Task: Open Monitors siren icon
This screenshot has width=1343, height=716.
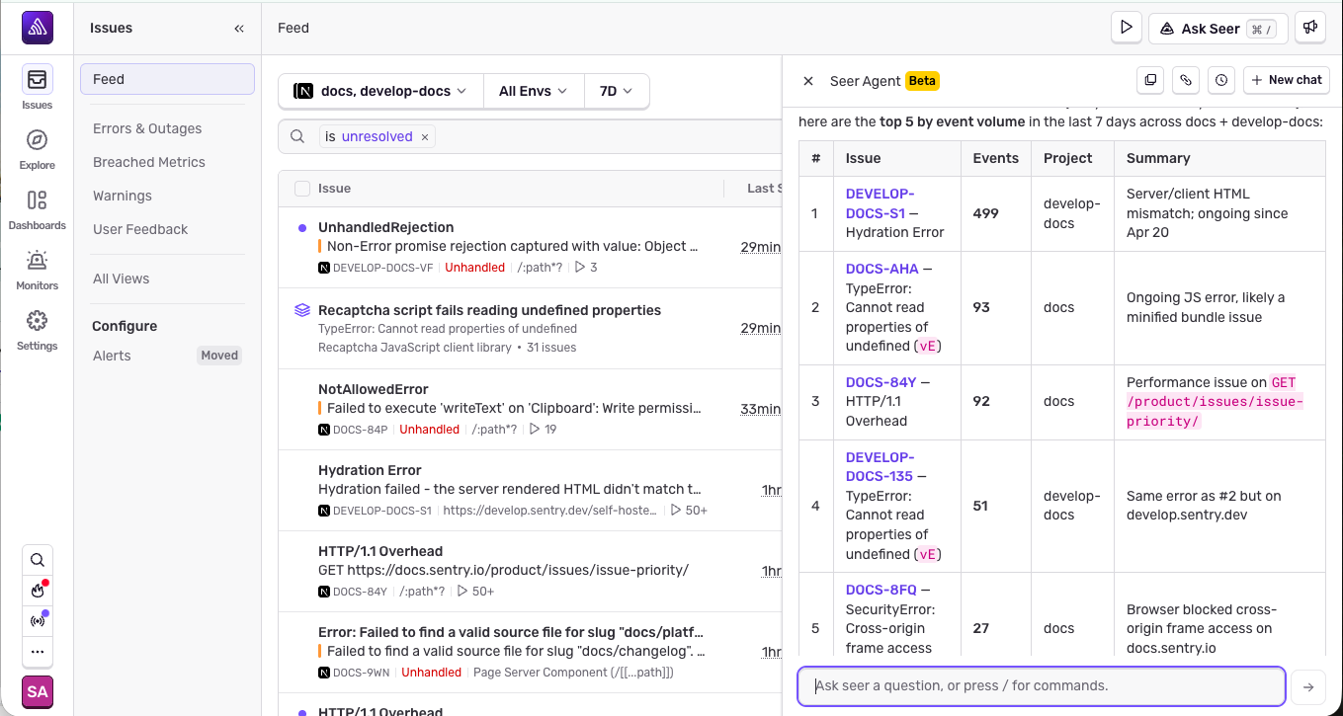Action: click(x=38, y=261)
